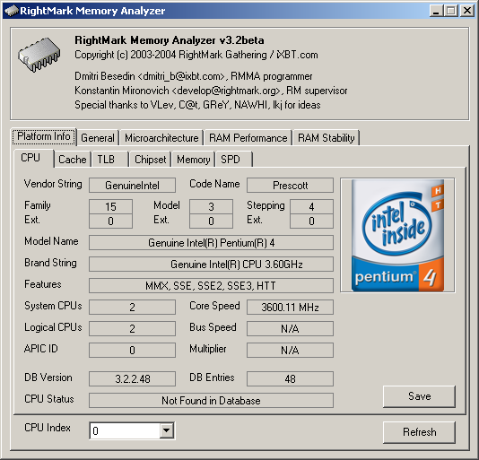Click the memory chip icon in title bar
The width and height of the screenshot is (479, 460).
tap(11, 11)
